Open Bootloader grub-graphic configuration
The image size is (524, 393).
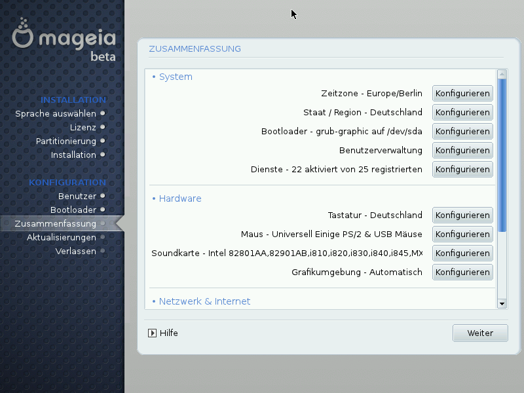click(462, 132)
